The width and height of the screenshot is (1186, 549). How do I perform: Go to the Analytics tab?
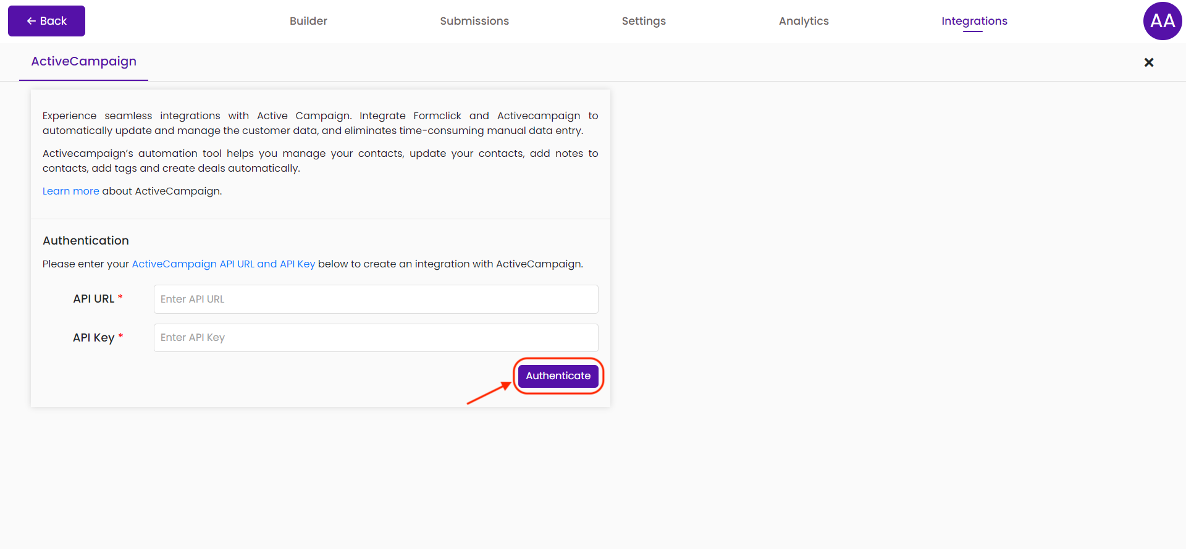click(x=804, y=21)
